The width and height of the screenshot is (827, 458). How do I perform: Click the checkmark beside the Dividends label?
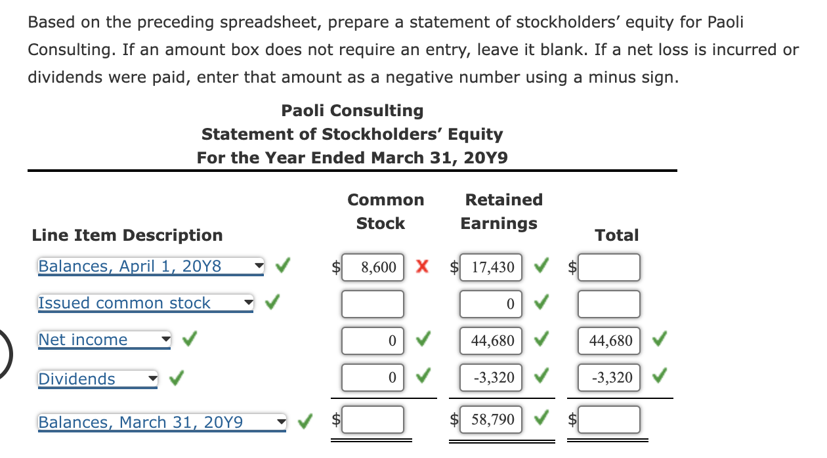[x=175, y=377]
